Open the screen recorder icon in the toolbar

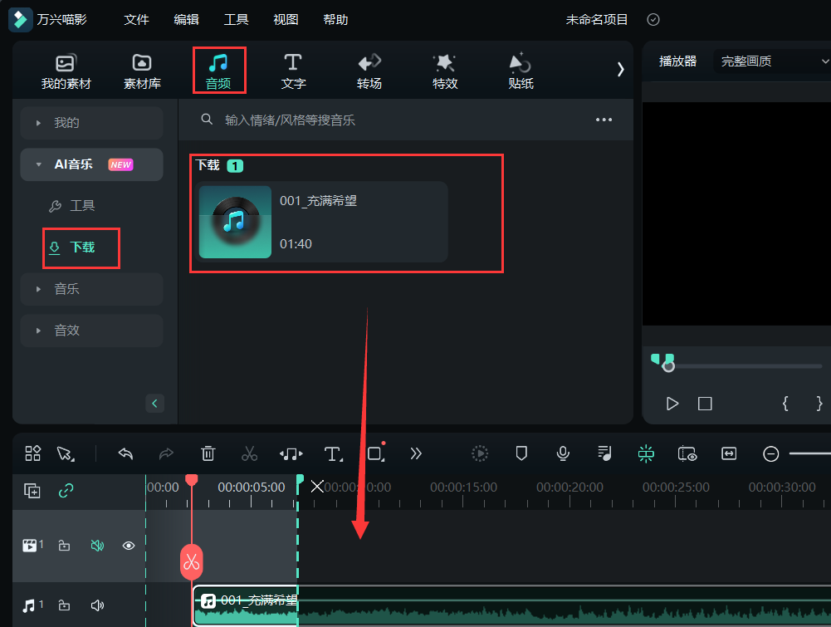[687, 453]
